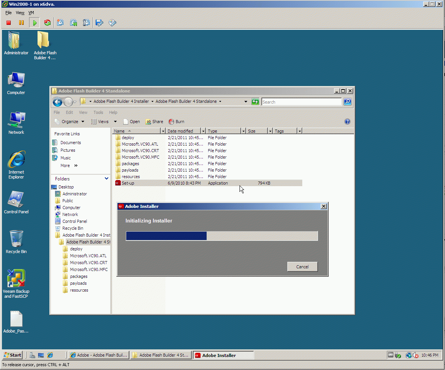Viewport: 445px width, 370px height.
Task: Click the magnifier Search button in Explorer
Action: coord(347,102)
